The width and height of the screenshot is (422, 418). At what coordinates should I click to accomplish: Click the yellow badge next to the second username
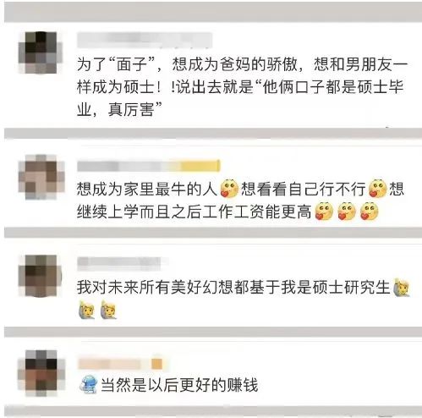click(x=200, y=166)
